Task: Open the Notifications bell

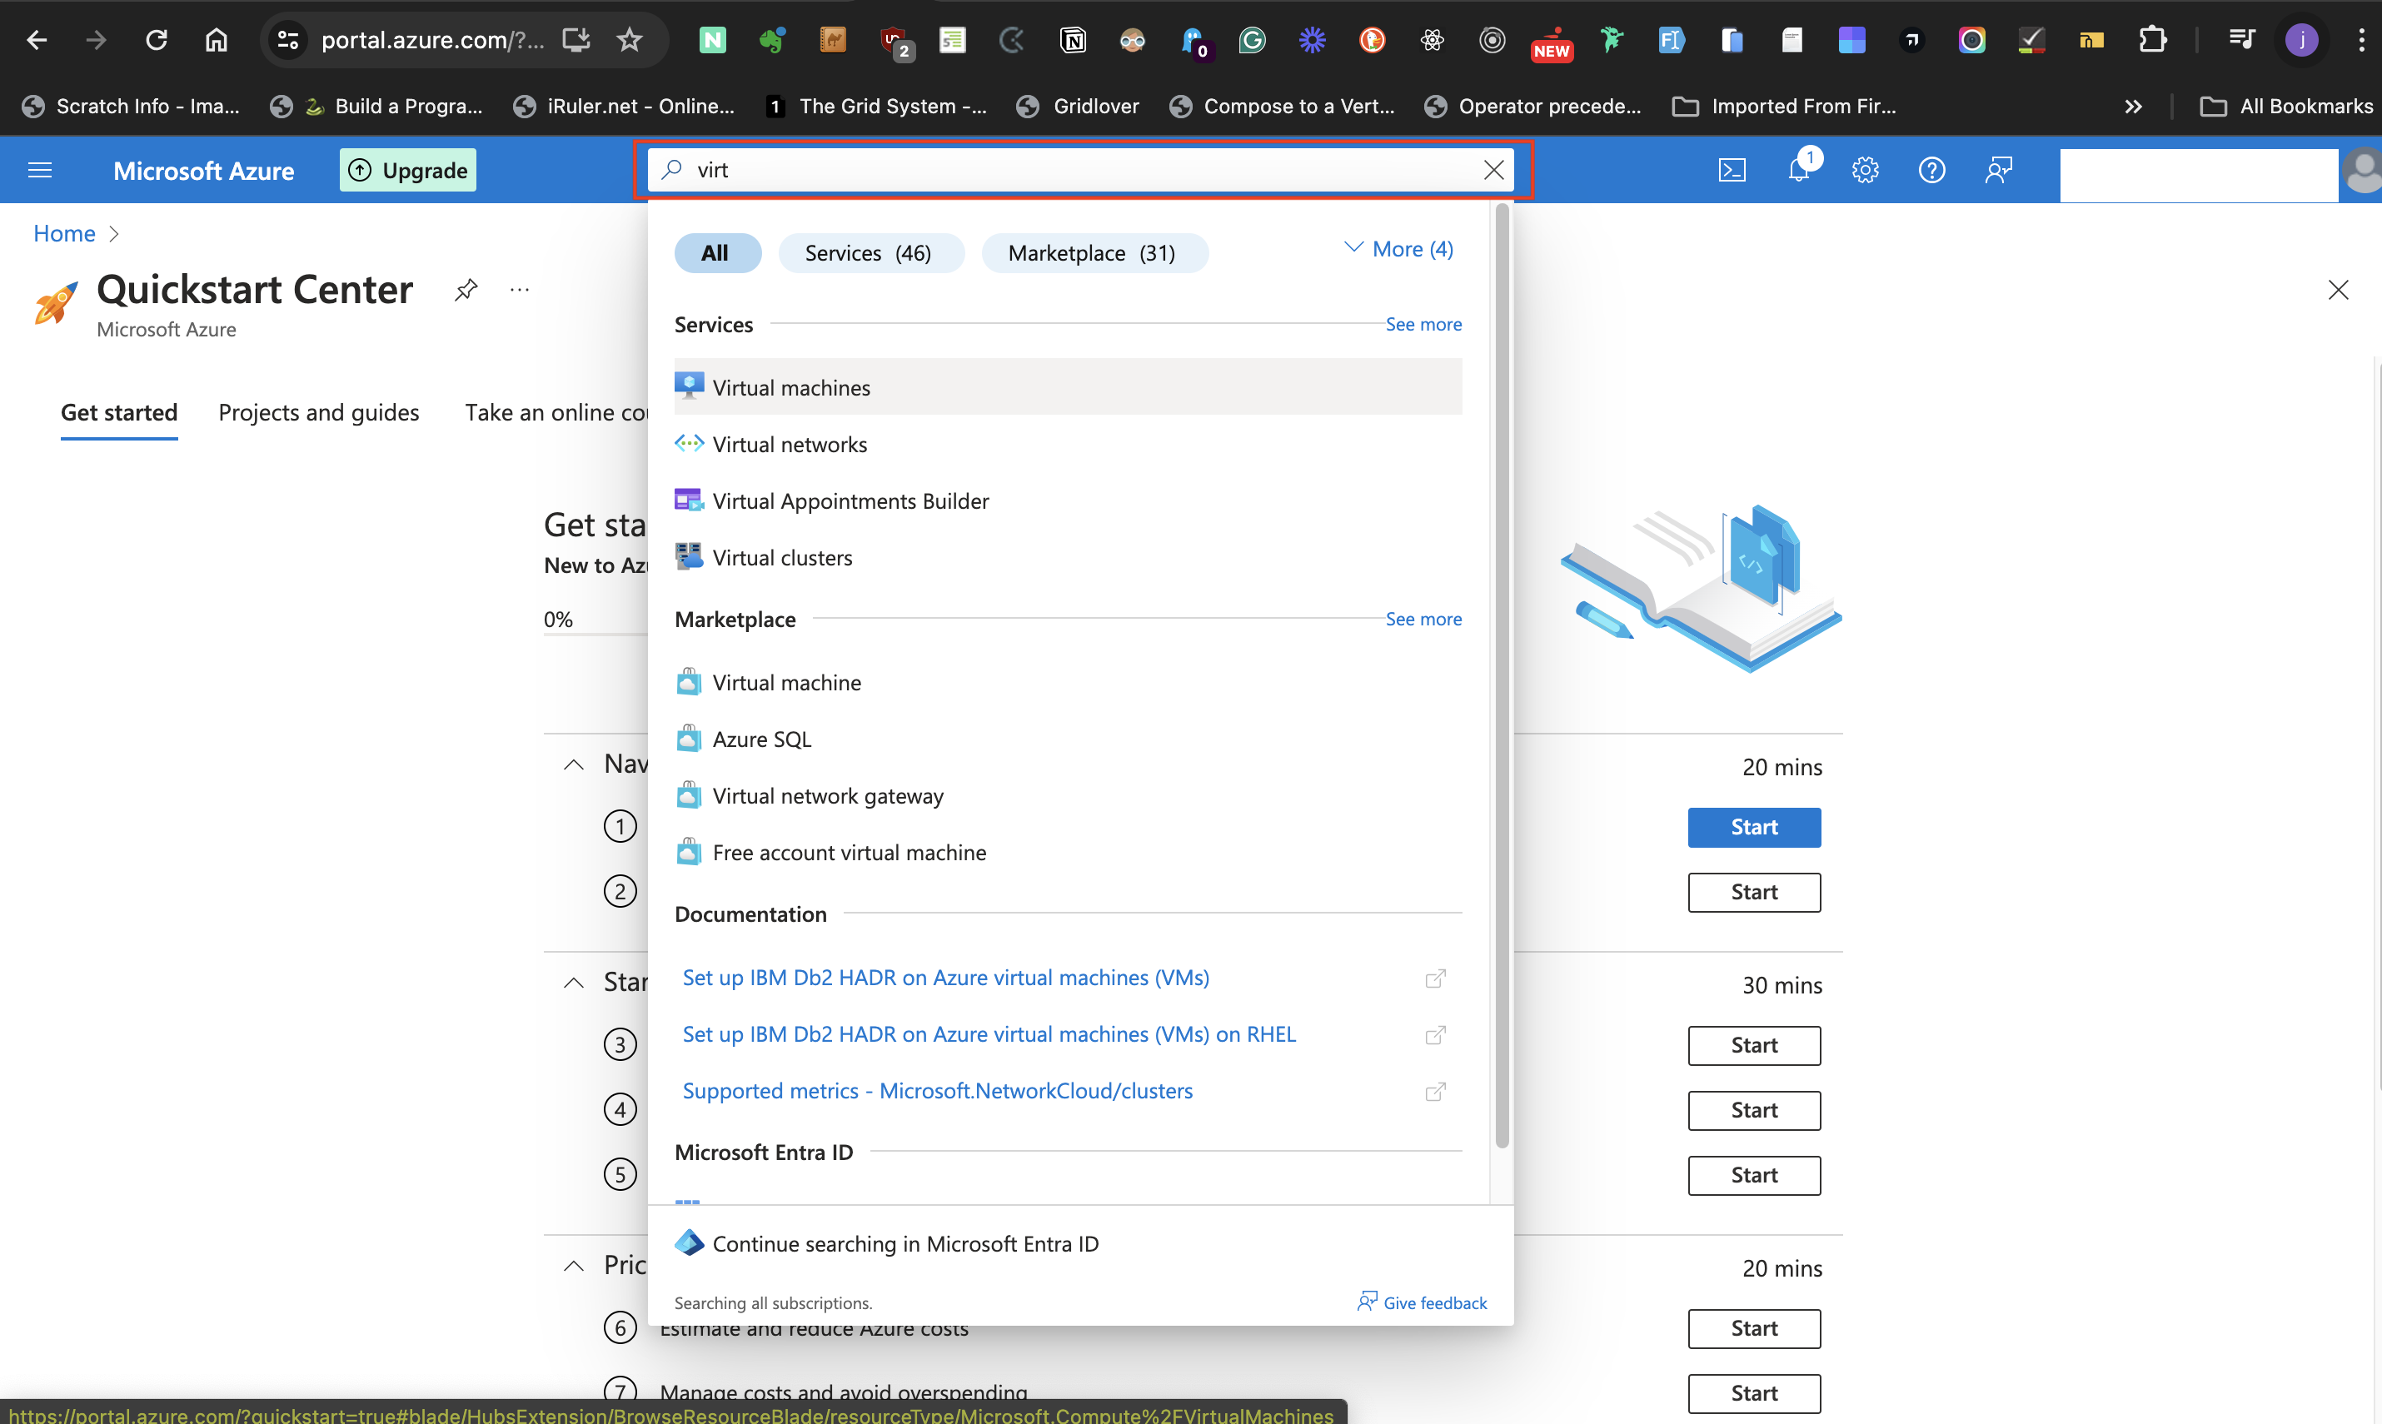Action: (x=1800, y=170)
